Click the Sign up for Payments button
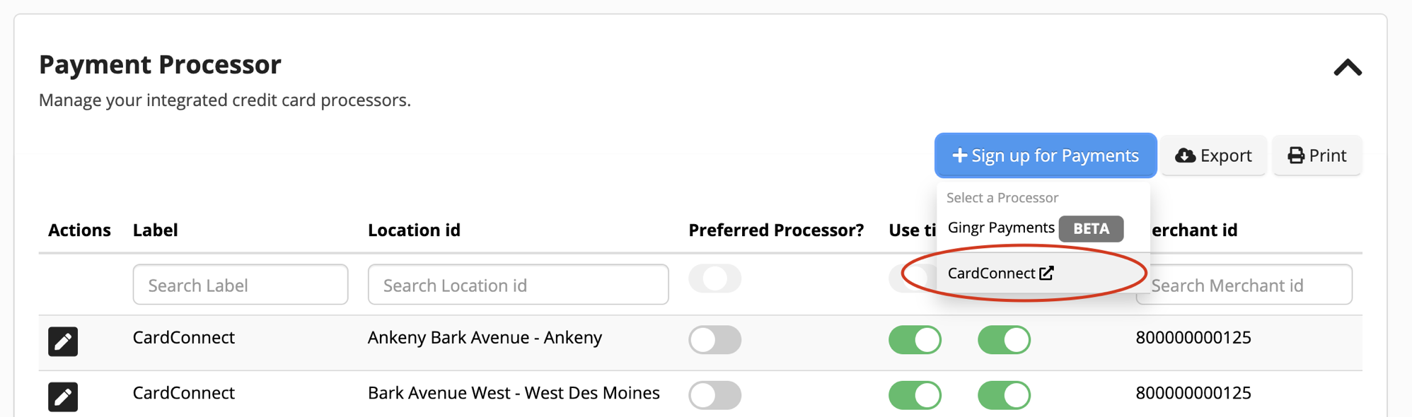The height and width of the screenshot is (417, 1412). pos(1045,155)
